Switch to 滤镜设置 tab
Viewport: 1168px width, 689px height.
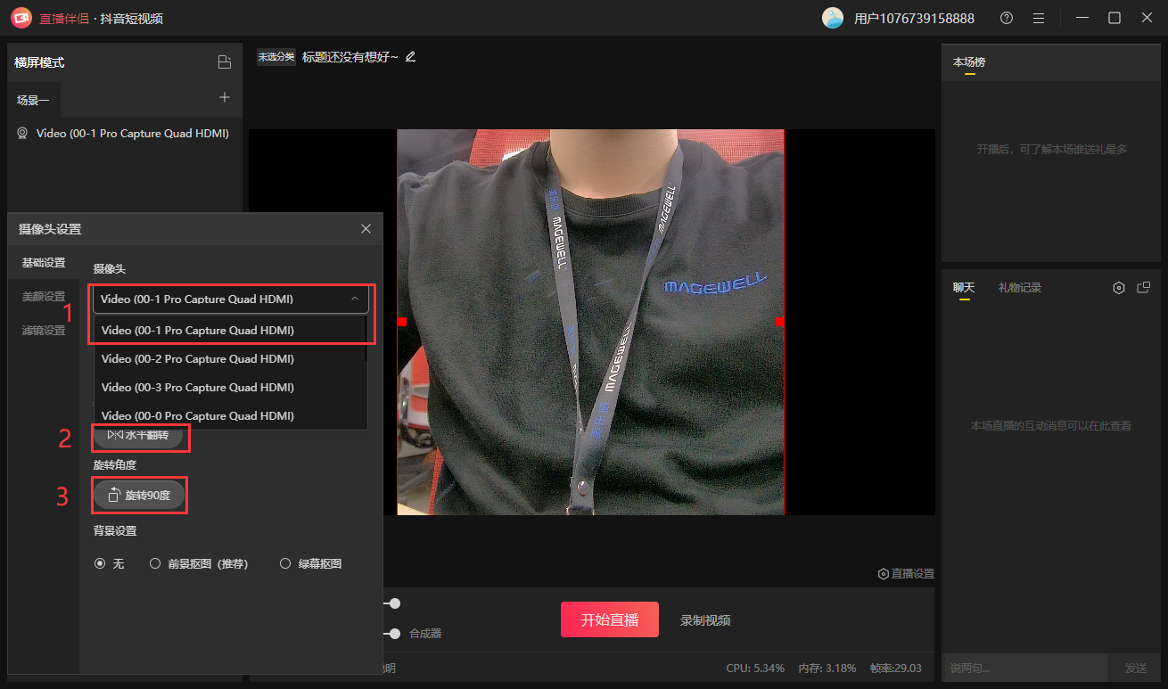tap(44, 331)
